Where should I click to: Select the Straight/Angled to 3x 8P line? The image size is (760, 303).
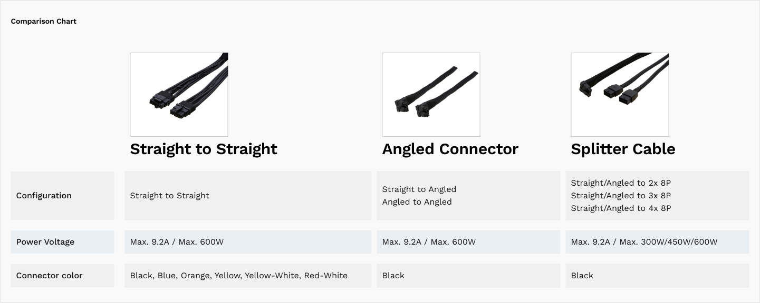[621, 196]
